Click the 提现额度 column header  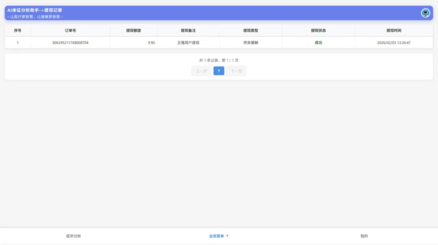(x=133, y=30)
